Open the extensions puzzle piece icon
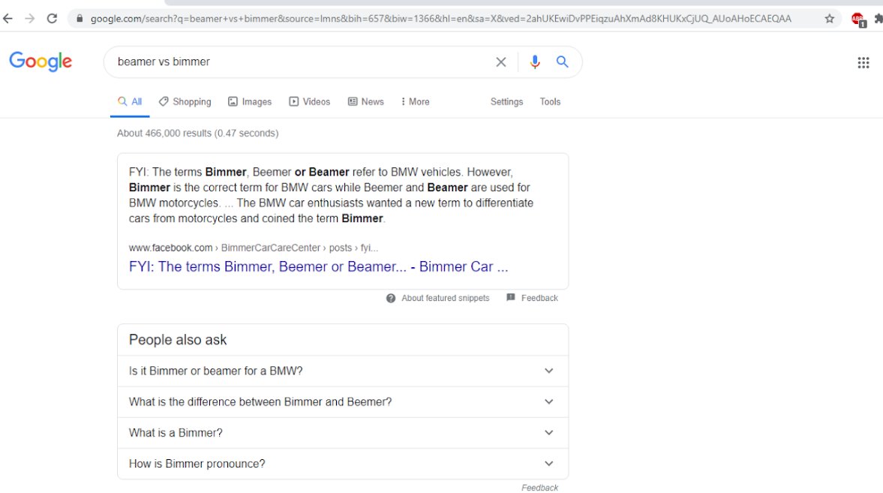Image resolution: width=883 pixels, height=493 pixels. coord(878,19)
